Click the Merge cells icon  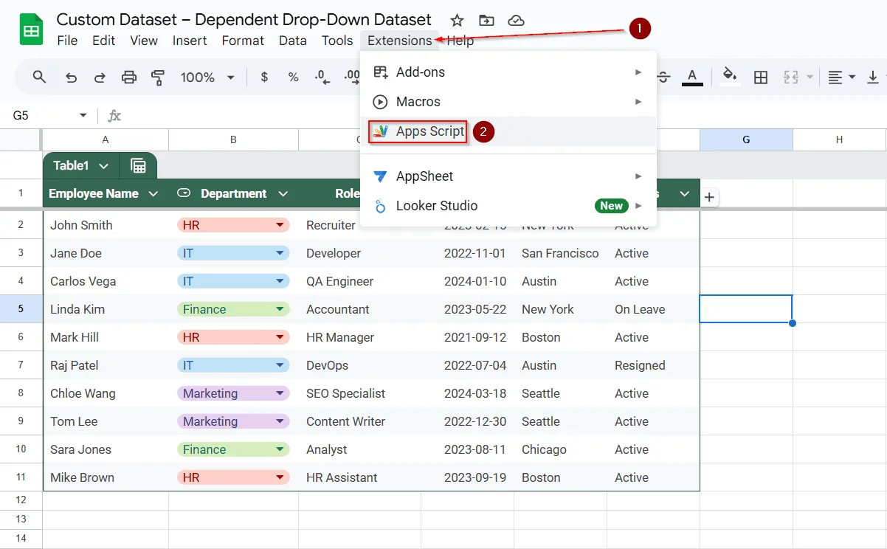click(x=791, y=77)
